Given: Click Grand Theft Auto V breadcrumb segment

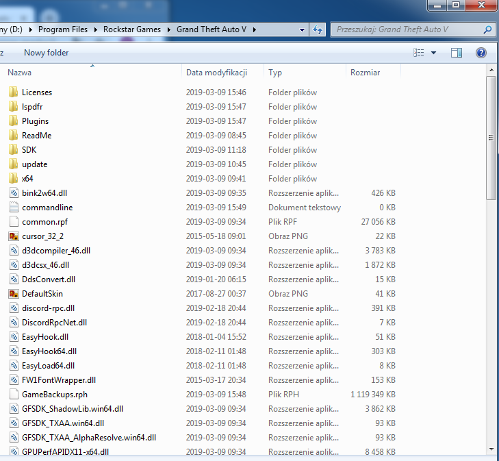Looking at the screenshot, I should (212, 29).
